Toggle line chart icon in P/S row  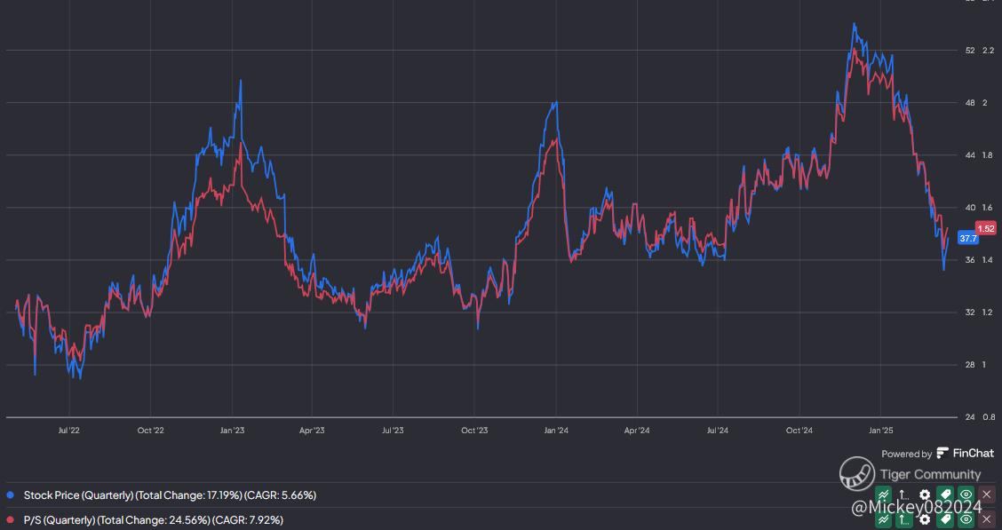click(x=884, y=519)
